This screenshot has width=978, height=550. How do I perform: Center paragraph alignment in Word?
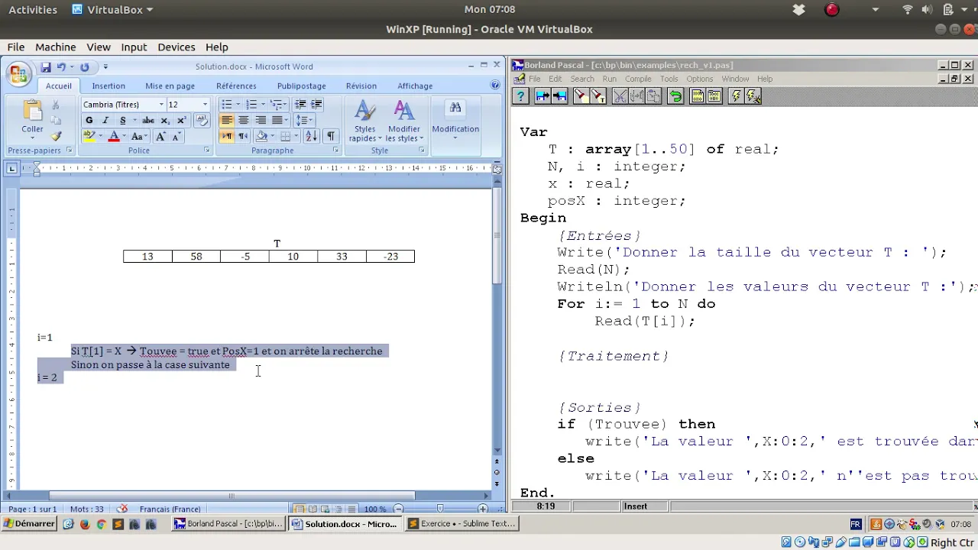point(244,121)
